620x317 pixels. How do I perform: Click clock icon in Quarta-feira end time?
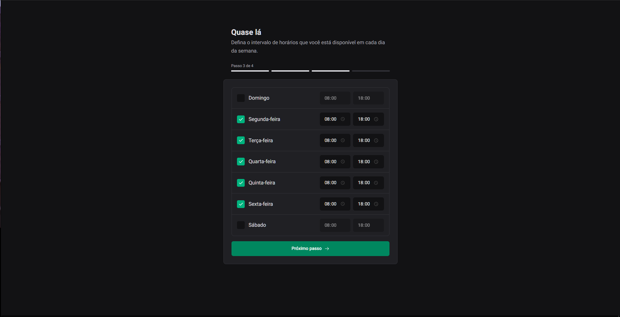(x=376, y=162)
